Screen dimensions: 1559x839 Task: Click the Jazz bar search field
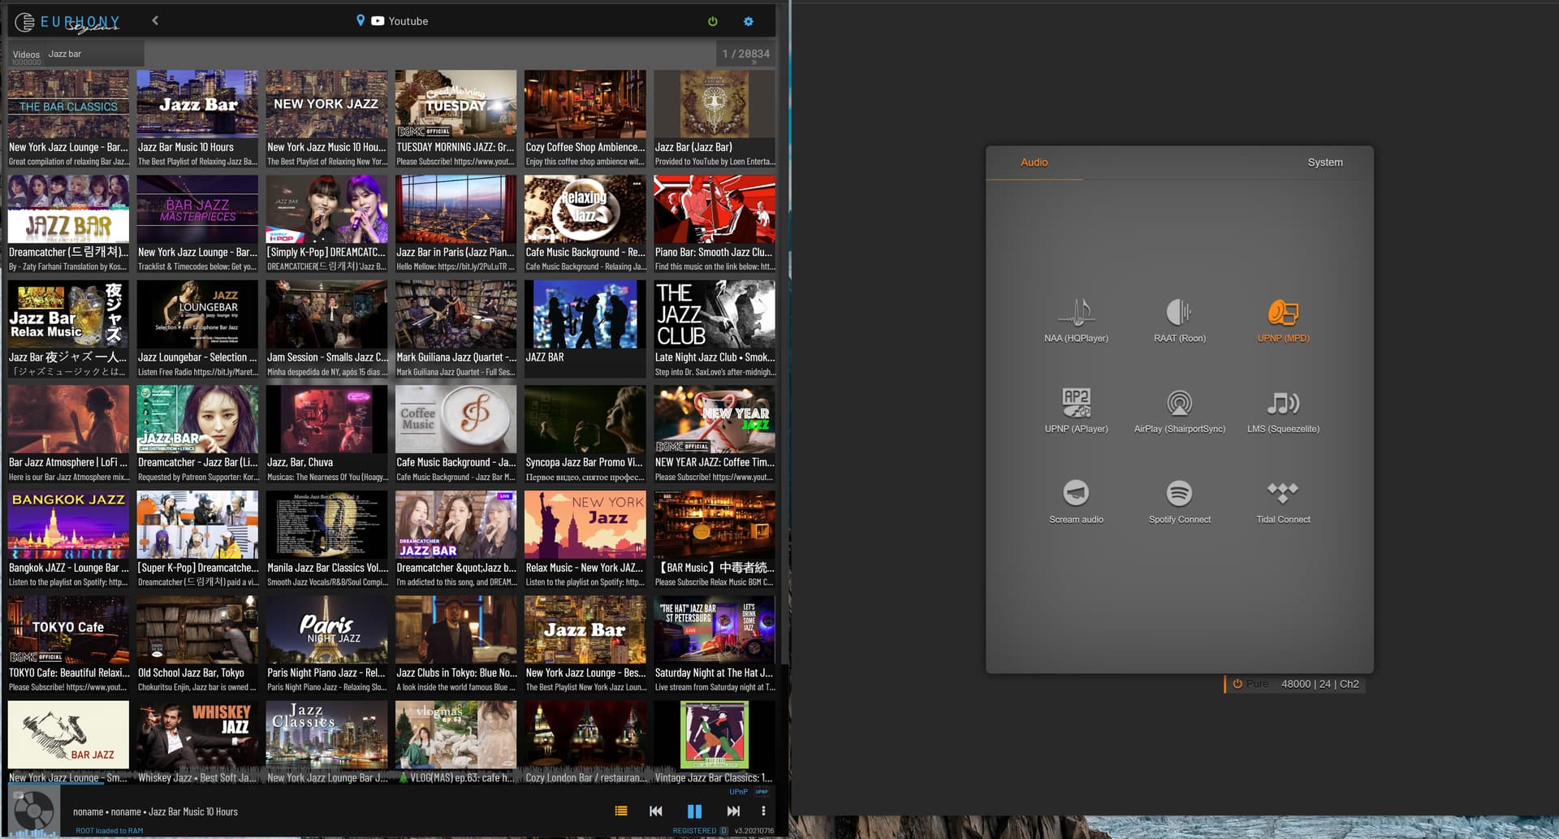tap(93, 54)
